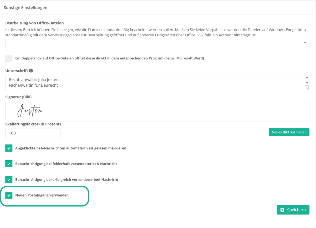
Task: Open the Office-Dateien dropdown arrow
Action: click(x=305, y=43)
